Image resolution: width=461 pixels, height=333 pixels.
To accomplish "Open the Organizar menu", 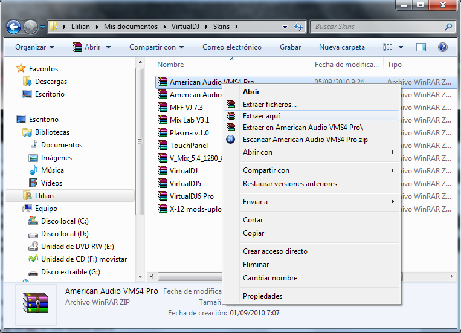I will click(x=34, y=47).
